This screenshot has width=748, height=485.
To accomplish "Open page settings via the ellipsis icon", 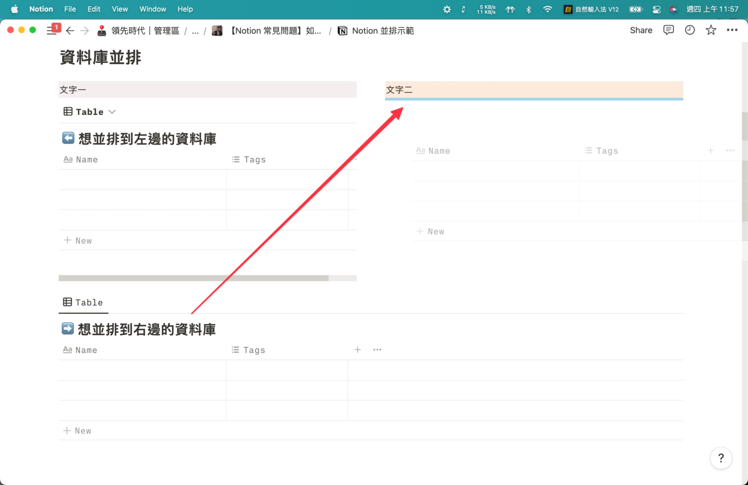I will (x=732, y=30).
